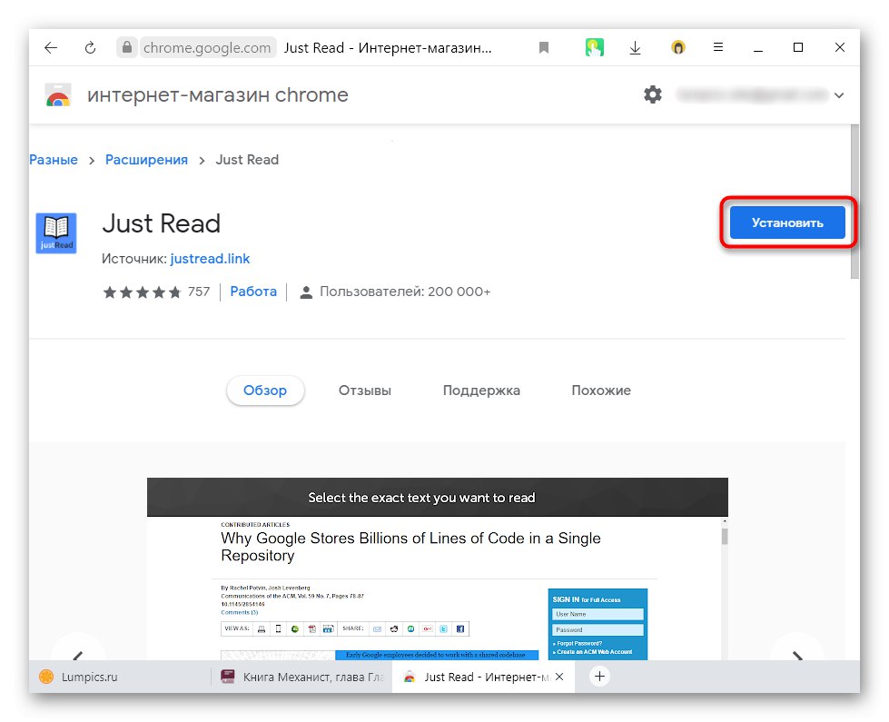Open the green extension icon in toolbar
The height and width of the screenshot is (722, 889).
pyautogui.click(x=594, y=47)
